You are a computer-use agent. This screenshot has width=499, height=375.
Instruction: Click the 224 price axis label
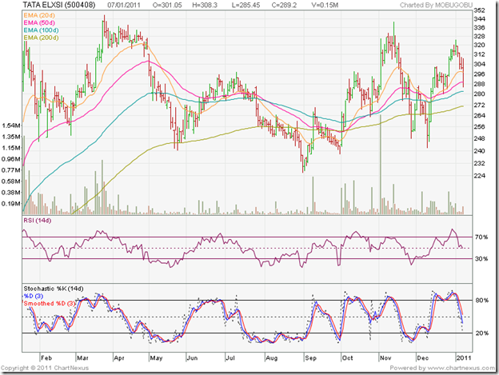479,176
